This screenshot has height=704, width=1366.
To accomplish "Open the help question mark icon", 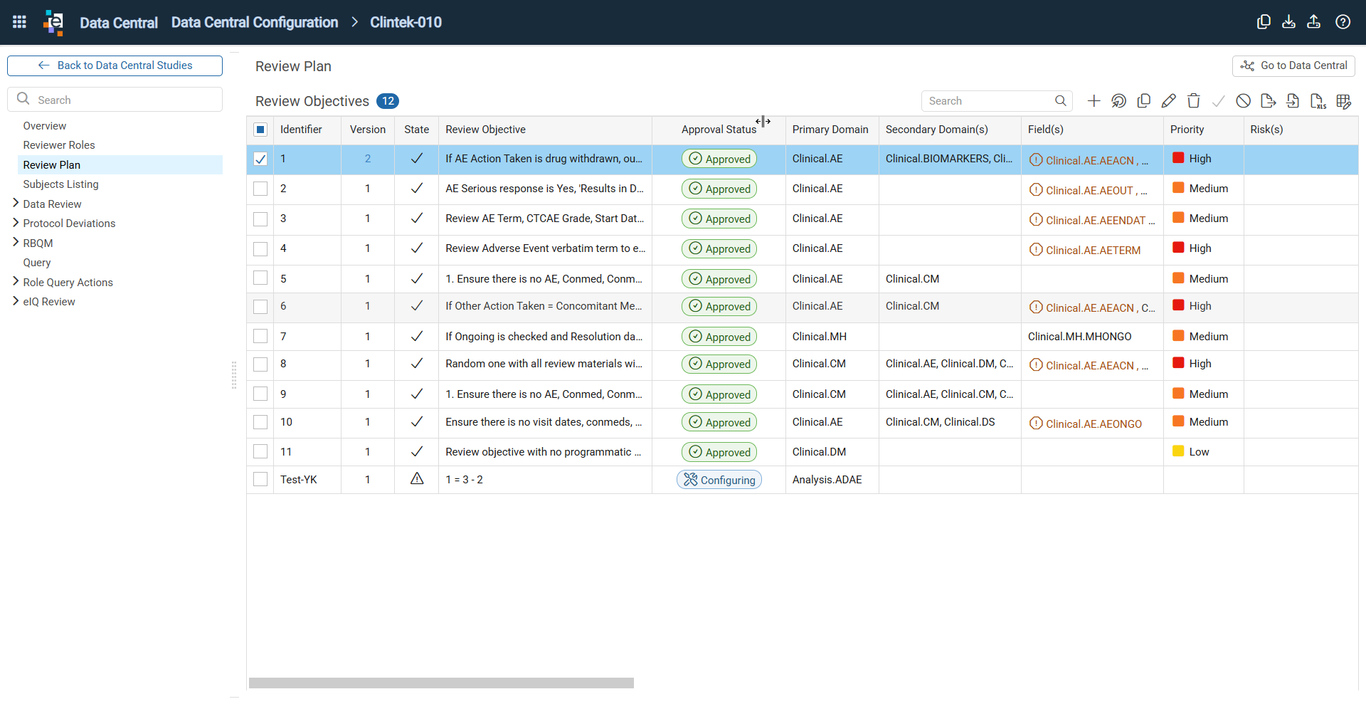I will [x=1343, y=22].
